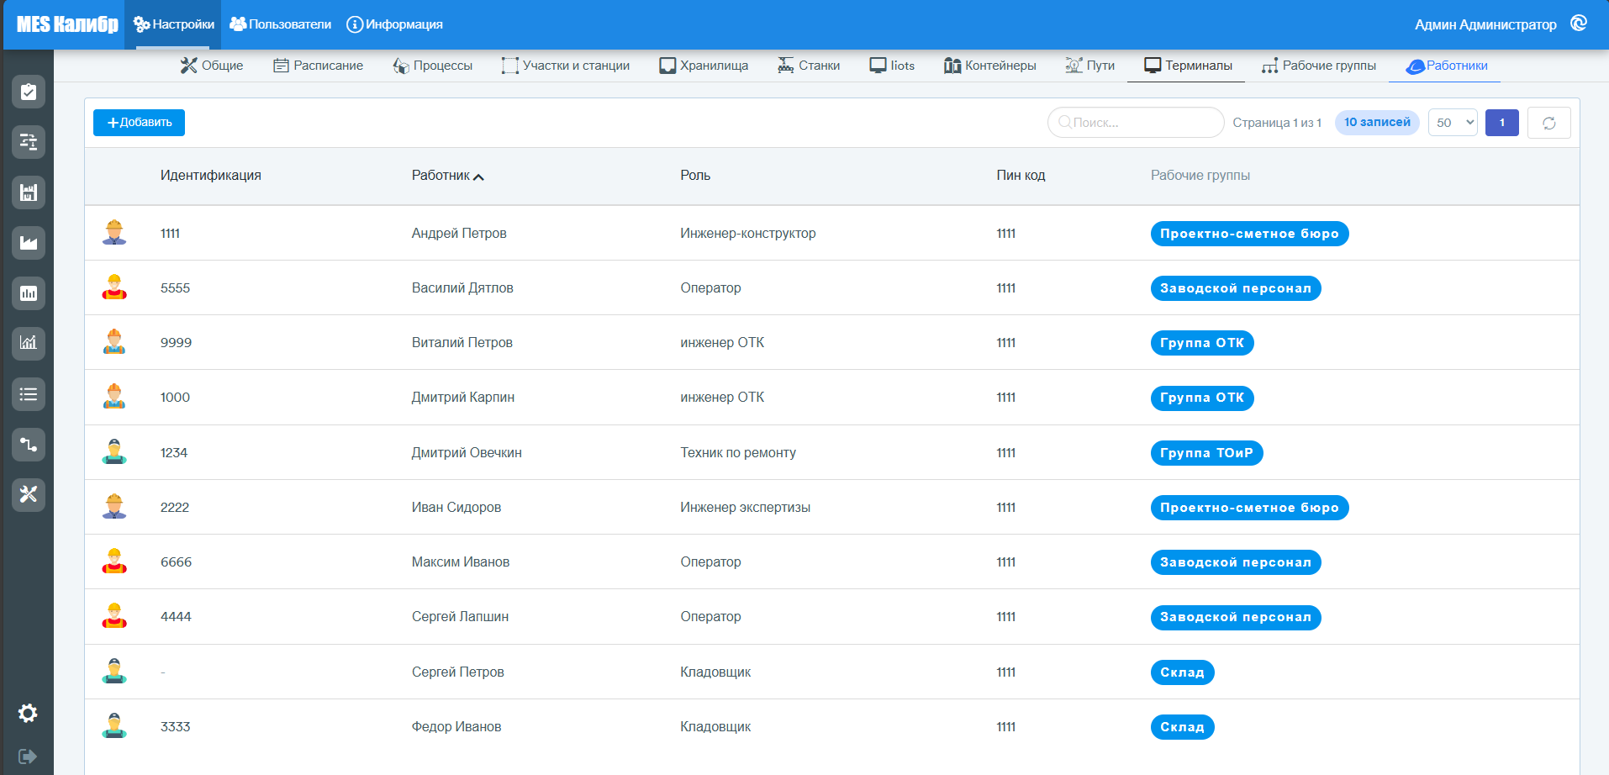The image size is (1609, 775).
Task: Open the bar chart panel sidebar icon
Action: [29, 293]
